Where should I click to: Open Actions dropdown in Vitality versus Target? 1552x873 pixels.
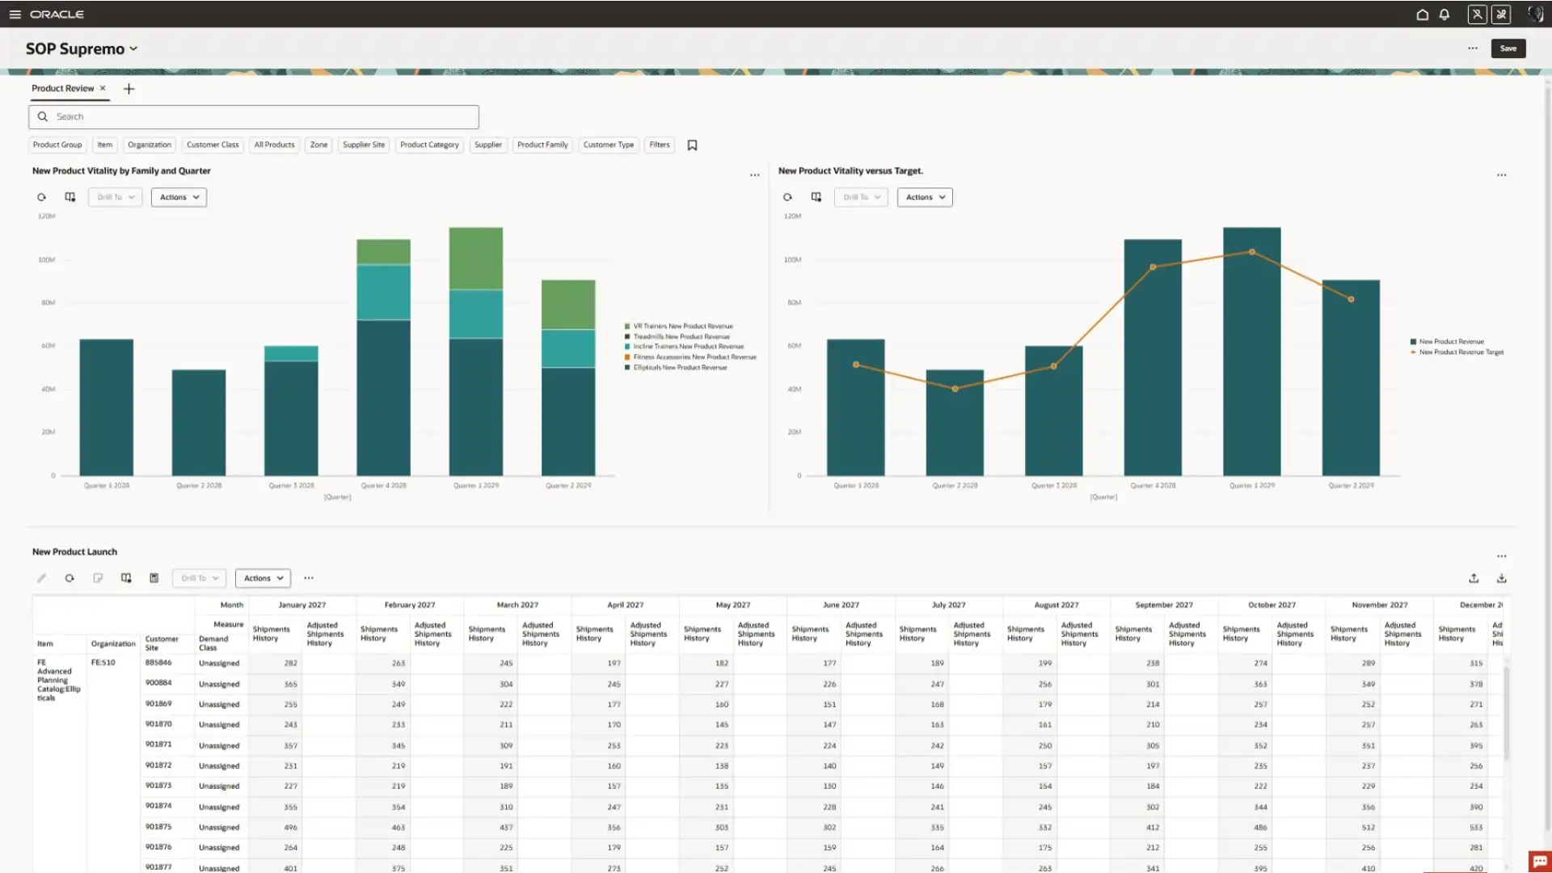point(925,197)
